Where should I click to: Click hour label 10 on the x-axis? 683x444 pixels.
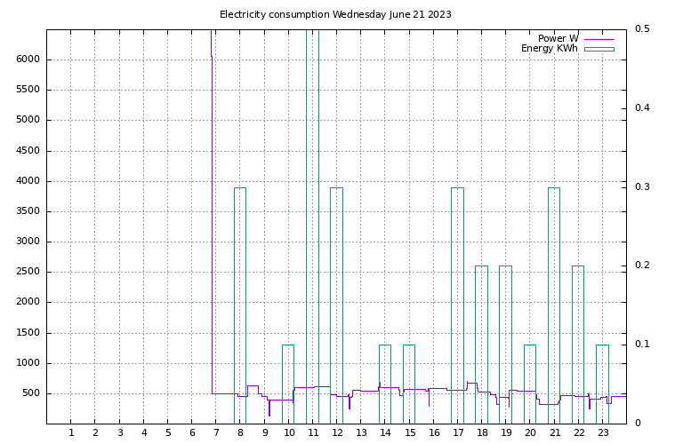[289, 432]
